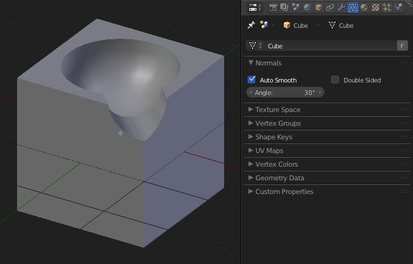The height and width of the screenshot is (264, 413).
Task: Open the Physics properties tab
Action: pyautogui.click(x=399, y=7)
